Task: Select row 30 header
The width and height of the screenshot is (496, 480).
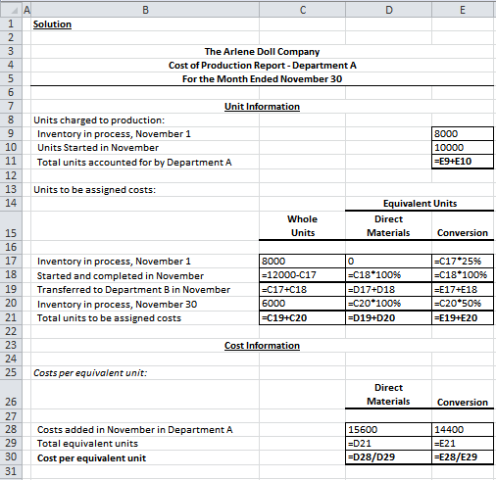Action: [x=11, y=457]
